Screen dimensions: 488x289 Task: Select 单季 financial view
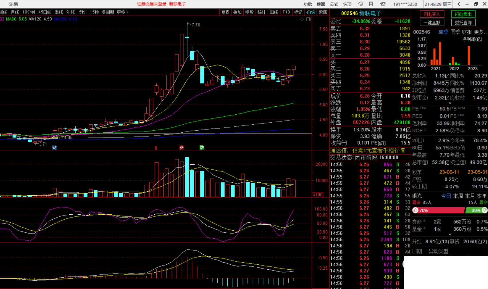tap(443, 32)
